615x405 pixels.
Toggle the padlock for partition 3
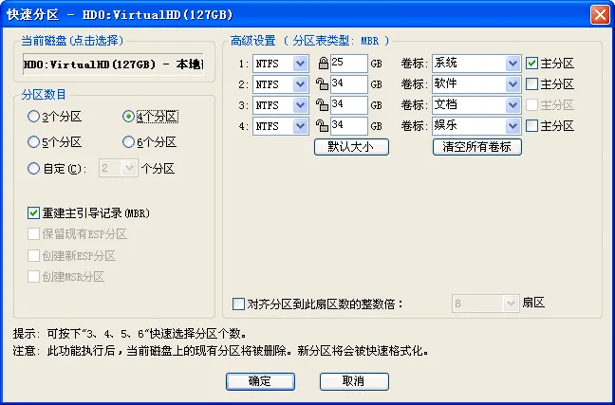pos(322,105)
